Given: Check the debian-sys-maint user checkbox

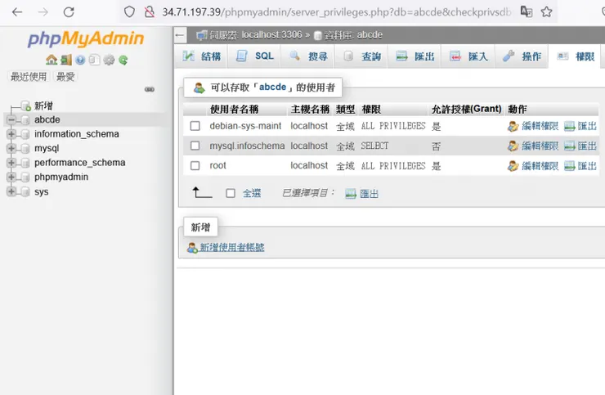Looking at the screenshot, I should click(195, 126).
